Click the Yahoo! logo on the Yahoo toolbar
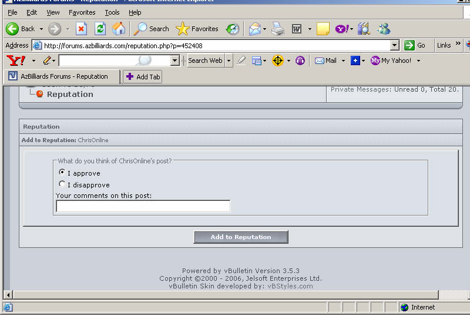Viewport: 470px width, 316px height. pos(15,60)
